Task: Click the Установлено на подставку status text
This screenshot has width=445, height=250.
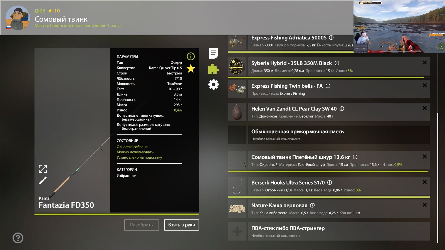Action: tap(139, 157)
